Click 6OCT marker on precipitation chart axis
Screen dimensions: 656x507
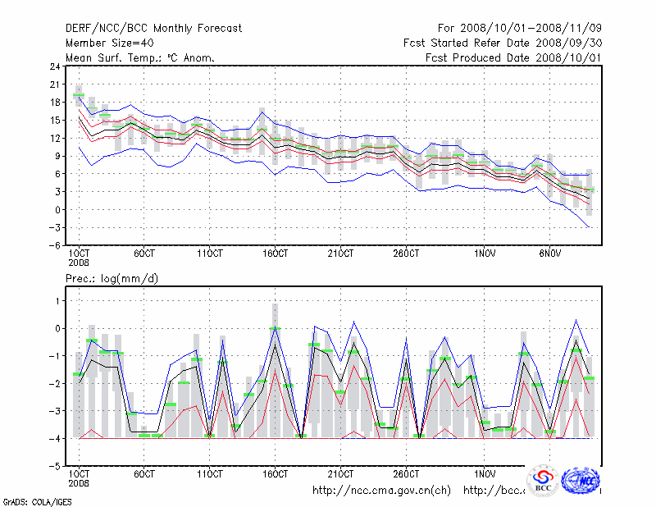tap(144, 474)
